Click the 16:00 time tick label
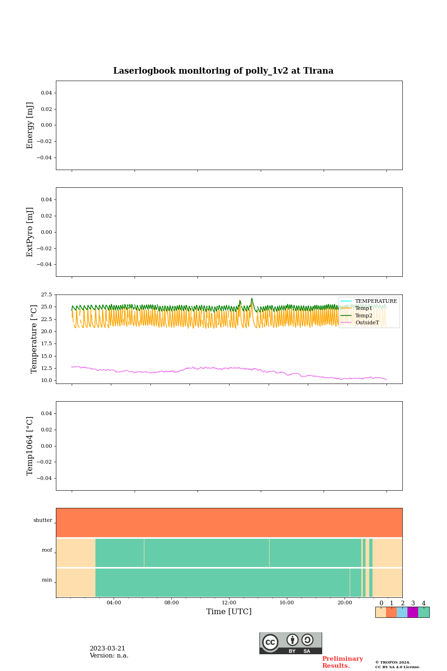Screen dimensions: 447x671 click(287, 603)
